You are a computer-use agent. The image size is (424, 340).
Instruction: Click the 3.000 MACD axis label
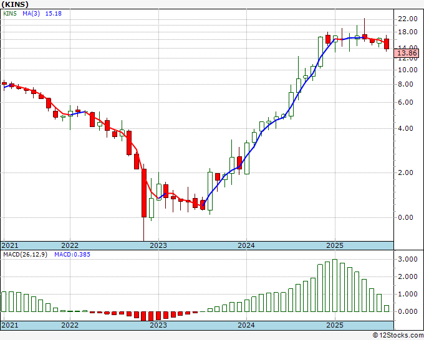(x=408, y=259)
